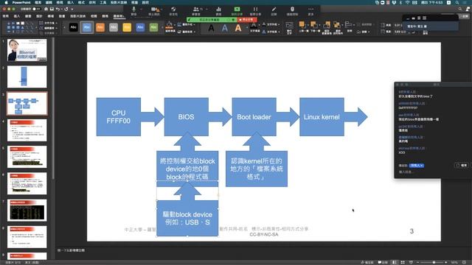The height and width of the screenshot is (265, 472).
Task: Click the reorder objects icon
Action: coord(337,25)
